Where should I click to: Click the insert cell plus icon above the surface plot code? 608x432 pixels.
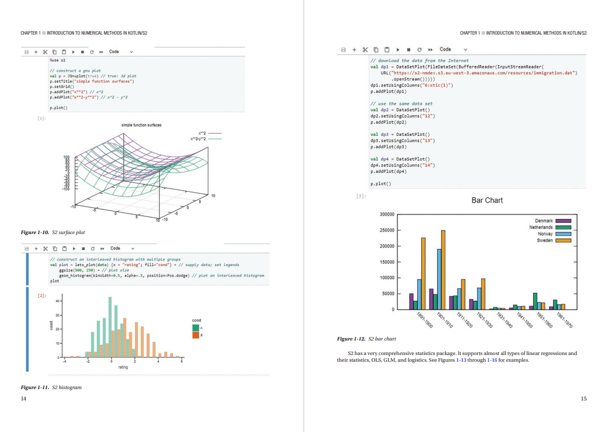pyautogui.click(x=36, y=52)
